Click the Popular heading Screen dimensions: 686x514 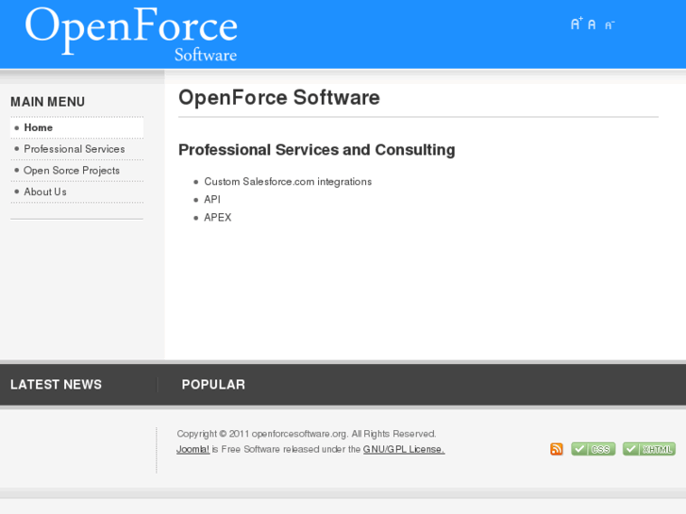[213, 385]
